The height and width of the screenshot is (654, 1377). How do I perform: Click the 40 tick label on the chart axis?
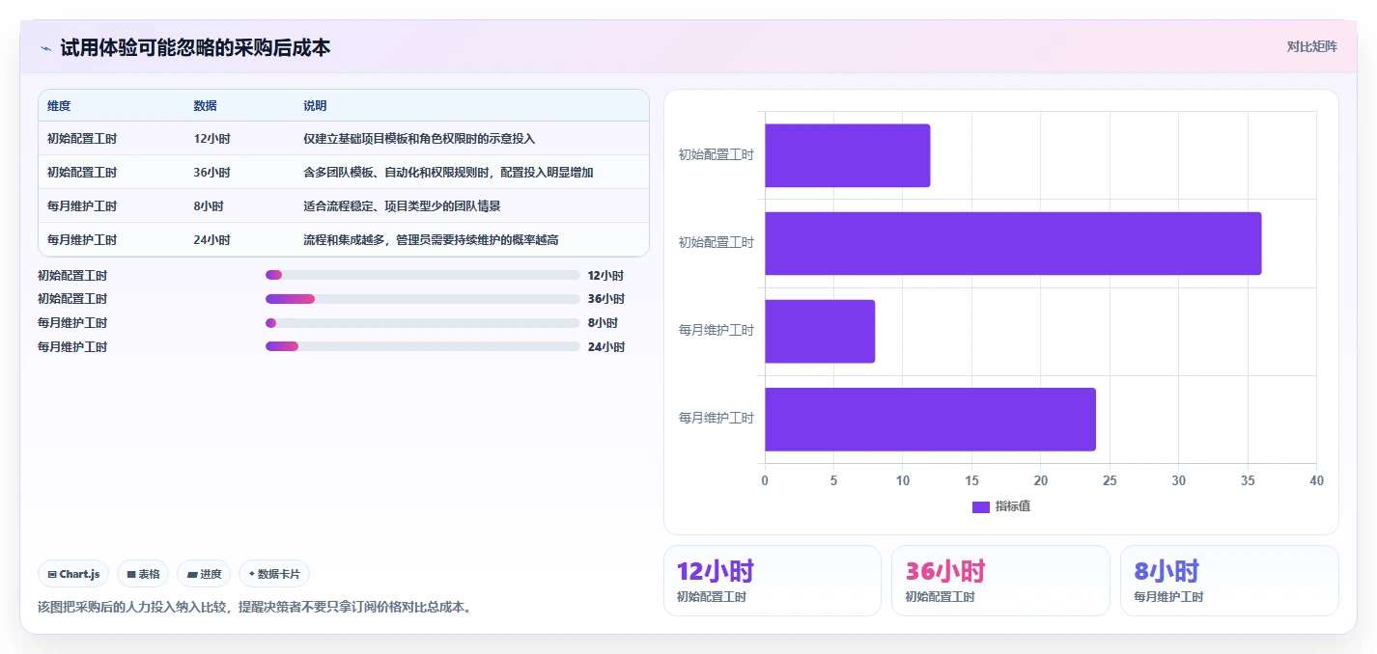tap(1316, 480)
